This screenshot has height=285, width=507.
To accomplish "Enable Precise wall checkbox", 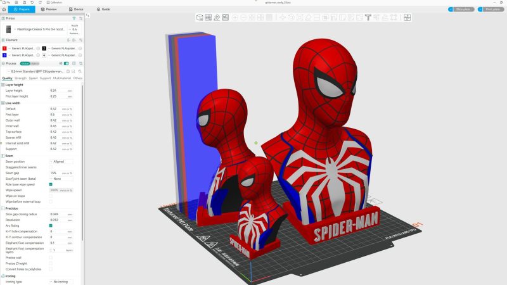I will pos(51,258).
